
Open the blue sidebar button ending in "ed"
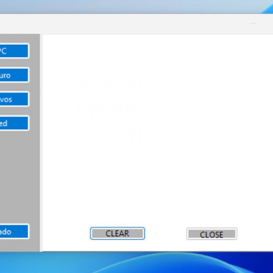[14, 123]
